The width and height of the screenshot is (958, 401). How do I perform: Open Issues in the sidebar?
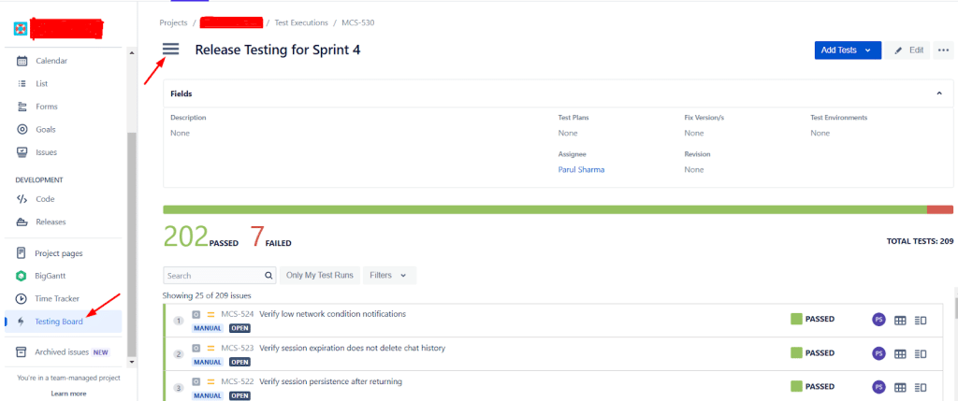pyautogui.click(x=46, y=152)
